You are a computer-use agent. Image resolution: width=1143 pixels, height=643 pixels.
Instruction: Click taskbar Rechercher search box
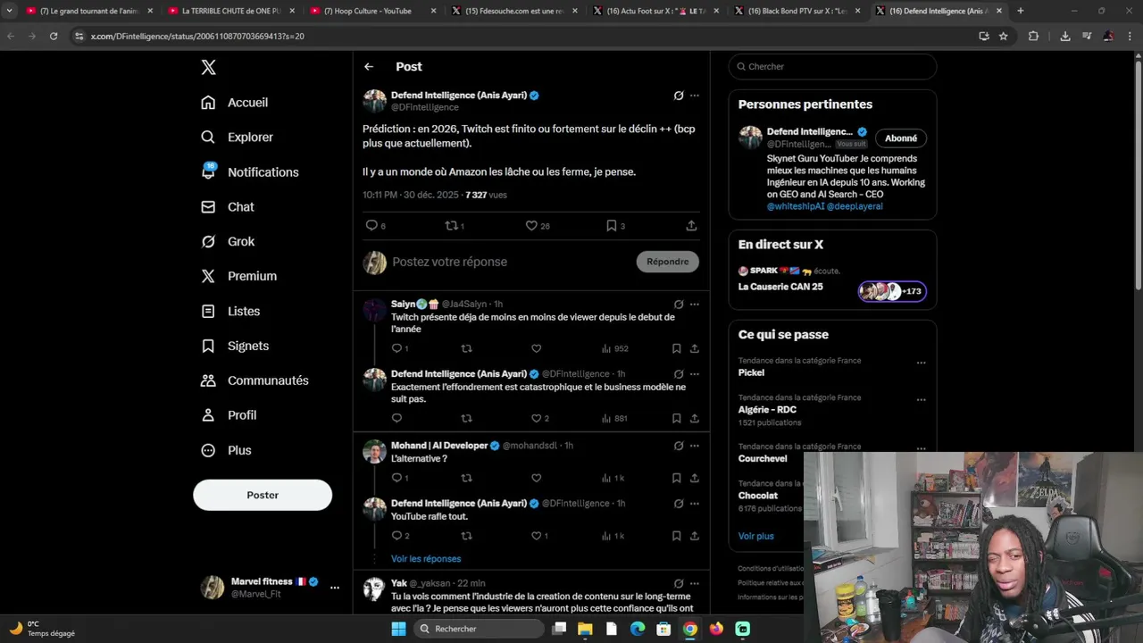coord(480,629)
